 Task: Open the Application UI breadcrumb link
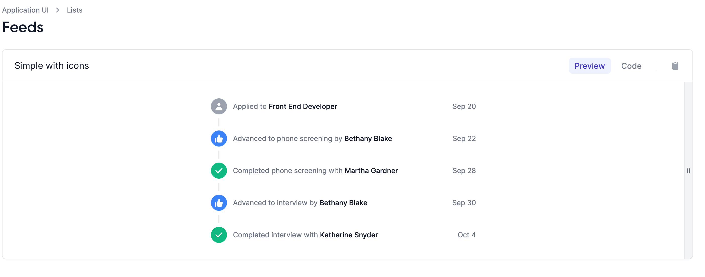[25, 10]
